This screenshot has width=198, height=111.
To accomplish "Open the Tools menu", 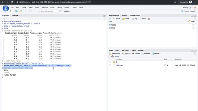I will coord(75,7).
